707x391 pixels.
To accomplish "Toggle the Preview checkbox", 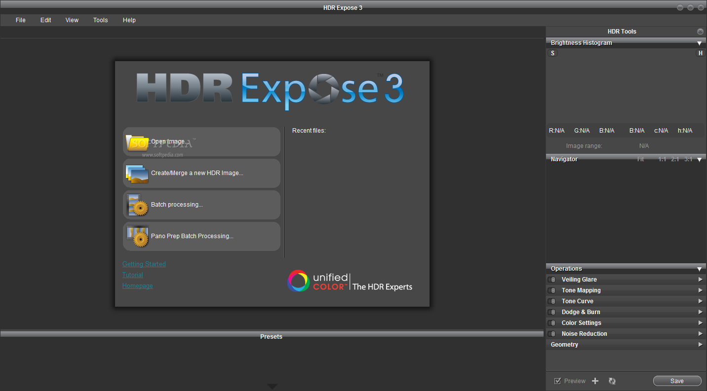I will click(557, 381).
